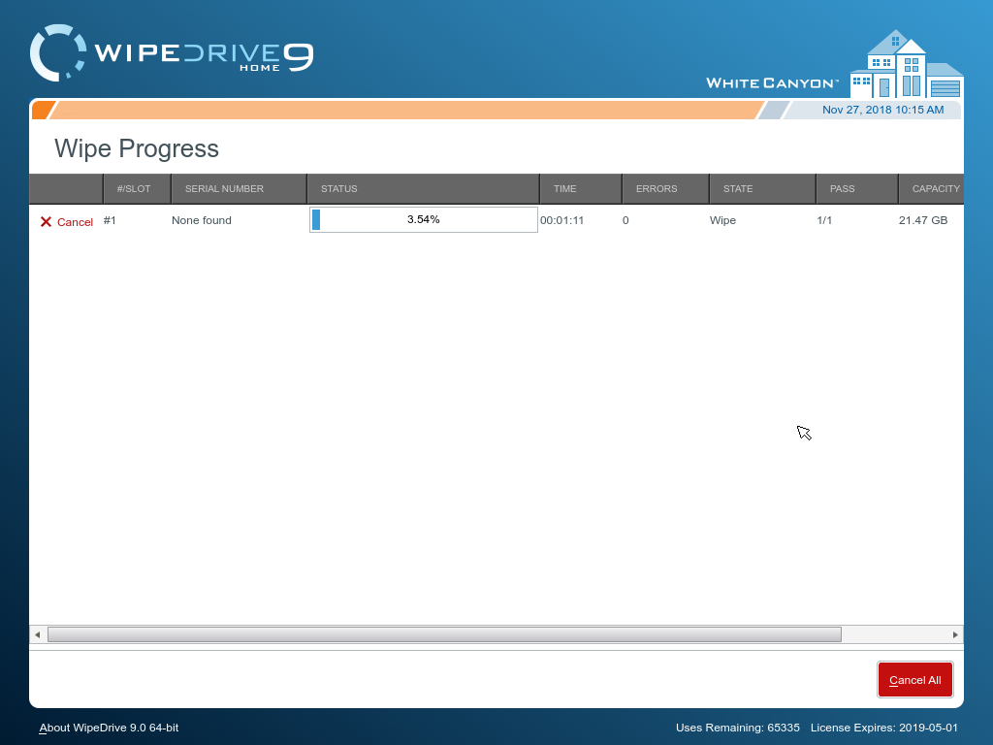Open About WipeDrive 9.0 64-bit link
This screenshot has width=993, height=745.
[109, 728]
